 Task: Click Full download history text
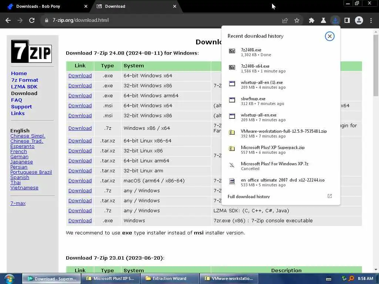click(248, 197)
